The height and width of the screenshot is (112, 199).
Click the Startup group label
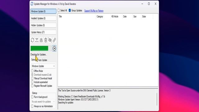point(35,93)
